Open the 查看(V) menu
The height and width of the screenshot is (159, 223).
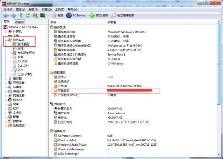coord(21,10)
